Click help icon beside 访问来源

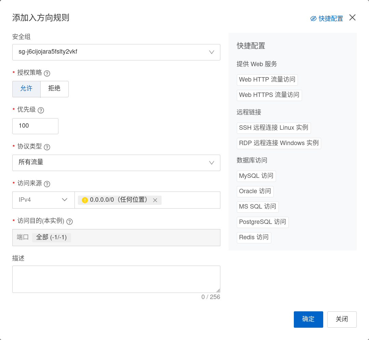47,184
